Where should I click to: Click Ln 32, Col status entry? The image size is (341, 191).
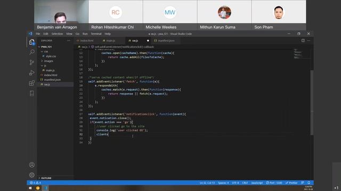pyautogui.click(x=207, y=183)
